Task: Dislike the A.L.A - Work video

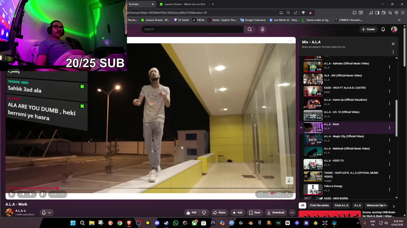Action: tap(204, 212)
